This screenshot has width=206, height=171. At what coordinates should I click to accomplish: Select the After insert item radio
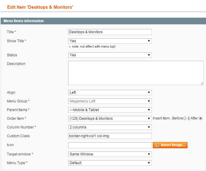click(x=201, y=118)
